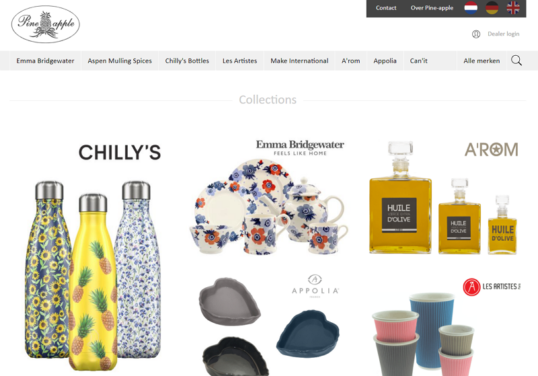The height and width of the screenshot is (376, 538).
Task: Click the A'ROM brand logo
Action: [x=492, y=149]
